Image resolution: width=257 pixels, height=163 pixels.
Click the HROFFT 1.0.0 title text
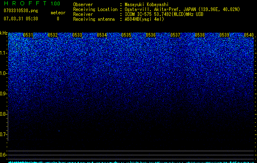[x=32, y=3]
